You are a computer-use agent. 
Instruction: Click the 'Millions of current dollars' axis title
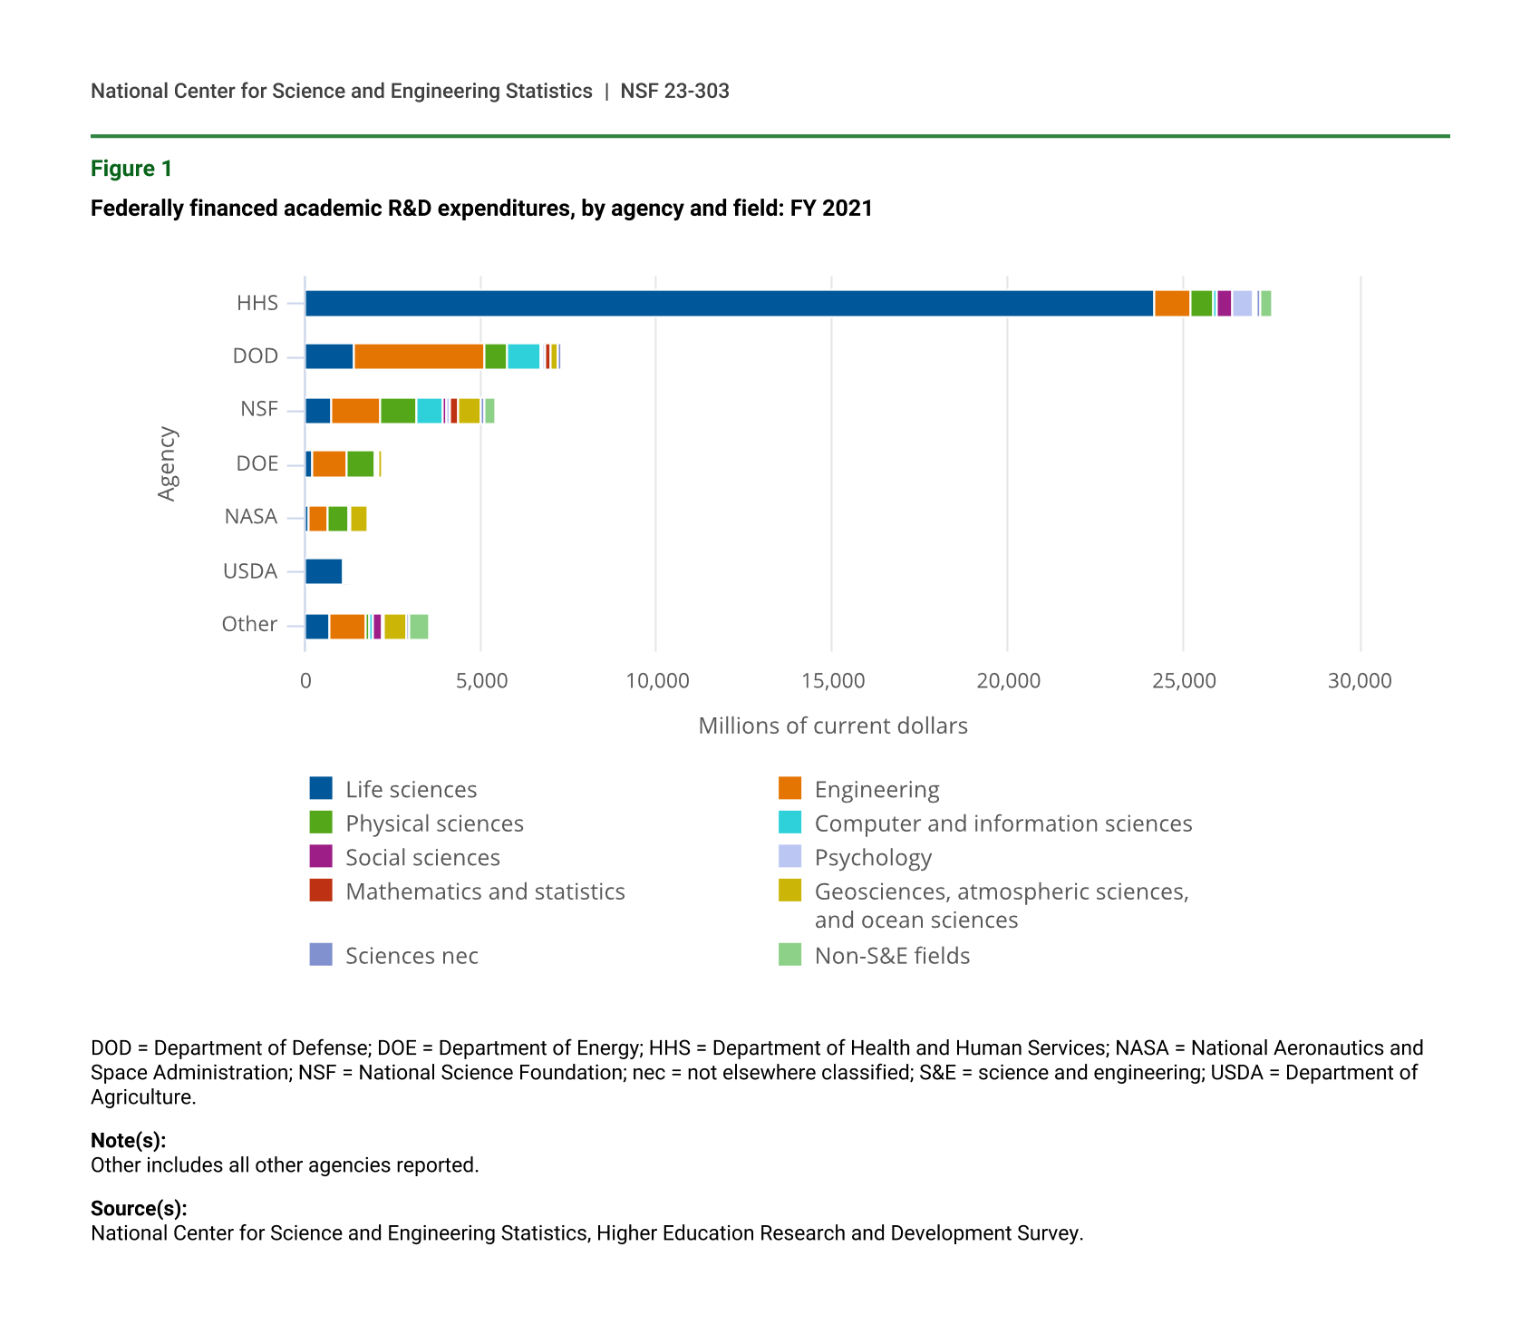coord(832,726)
